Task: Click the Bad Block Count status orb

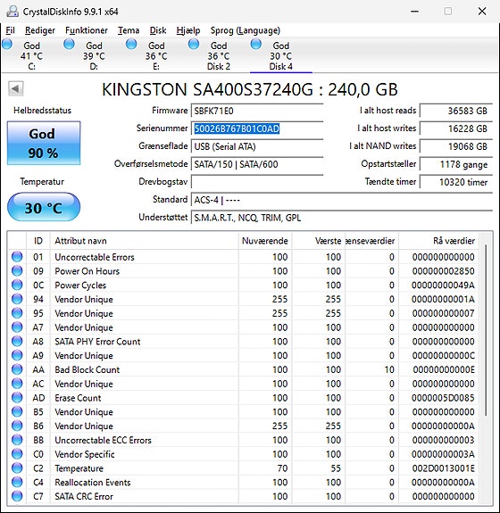Action: tap(17, 369)
